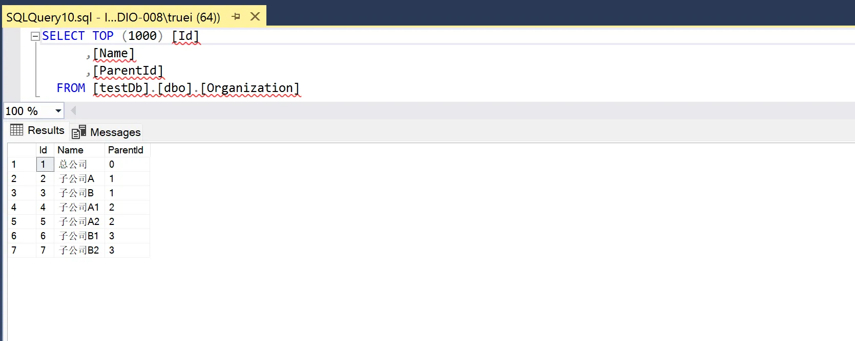Viewport: 855px width, 341px height.
Task: Select the cell containing 子公司A1
Action: pos(79,207)
